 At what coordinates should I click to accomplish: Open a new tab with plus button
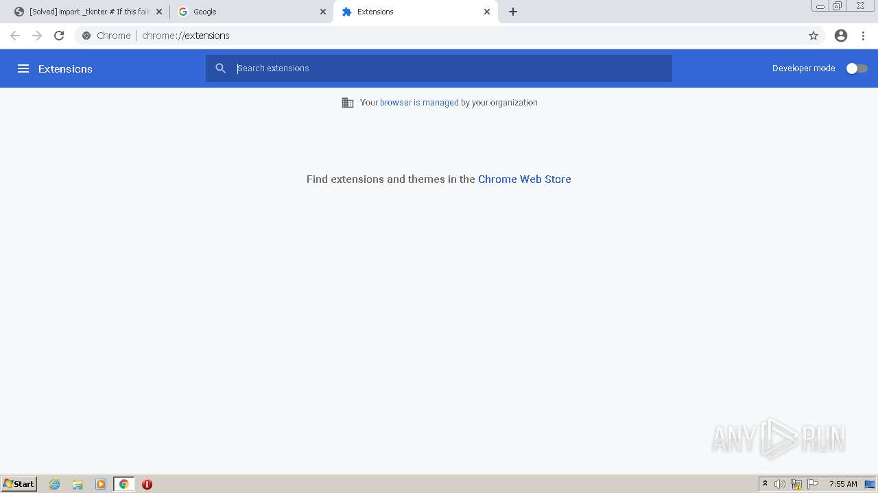(513, 12)
